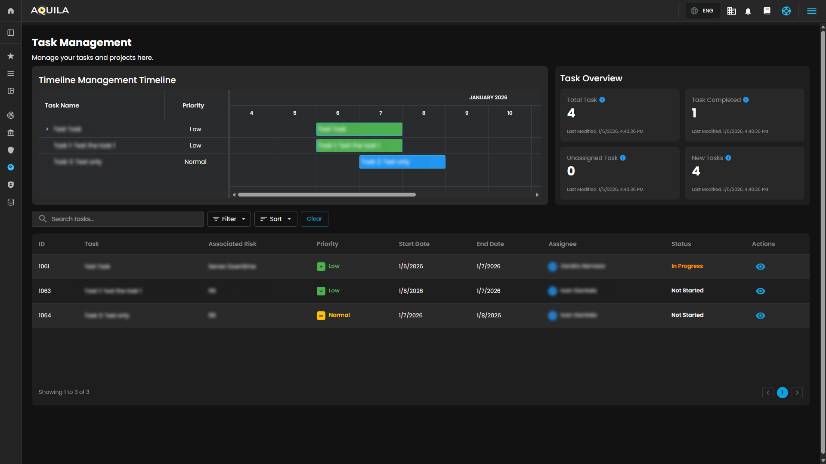The width and height of the screenshot is (826, 464).
Task: Expand the first task row in timeline
Action: (x=47, y=129)
